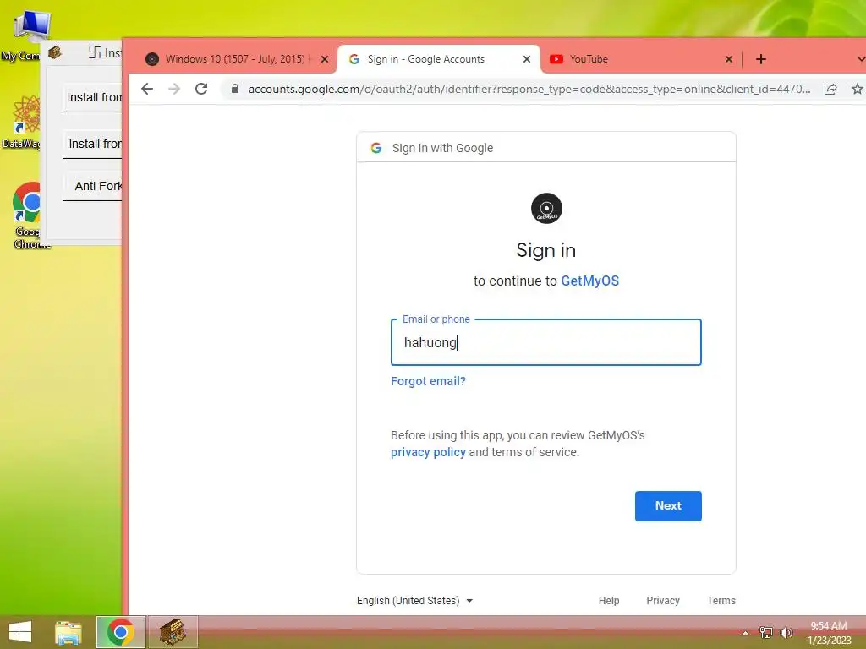Click the blue Next button
Screen dimensions: 866x649
[668, 506]
